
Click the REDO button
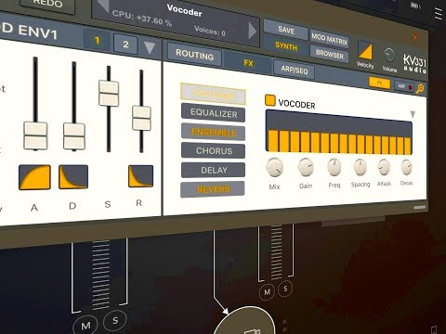tap(47, 4)
